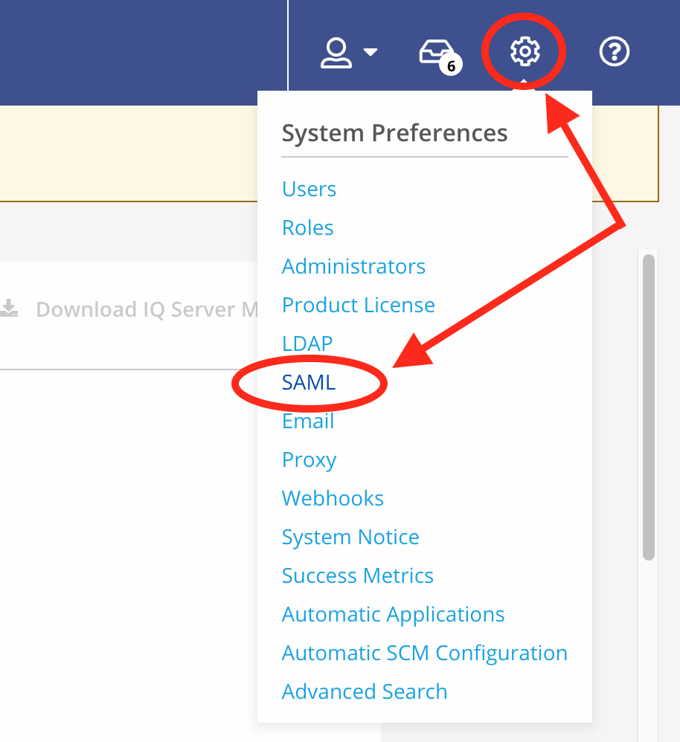The image size is (680, 742).
Task: Choose Automatic Applications
Action: point(393,614)
